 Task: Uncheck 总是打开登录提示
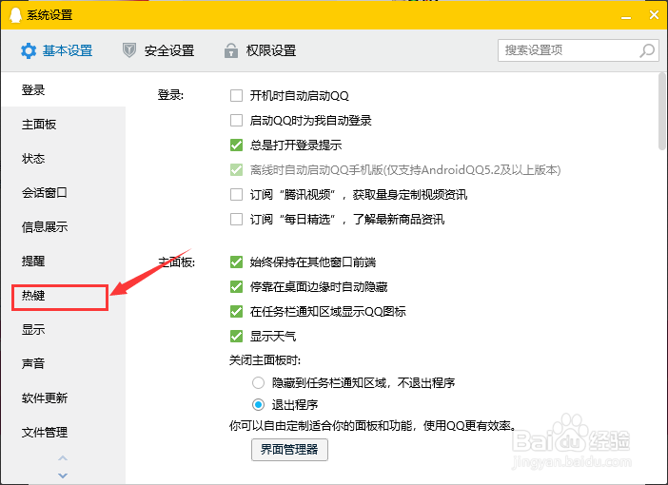236,145
